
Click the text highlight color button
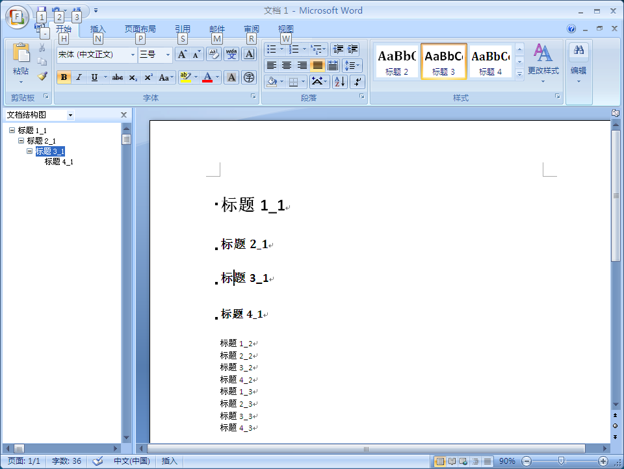[x=185, y=77]
